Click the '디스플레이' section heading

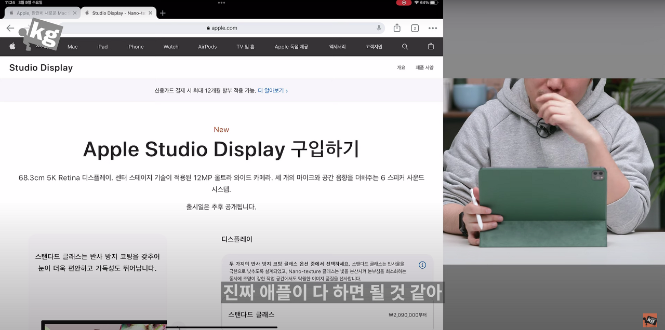[237, 240]
